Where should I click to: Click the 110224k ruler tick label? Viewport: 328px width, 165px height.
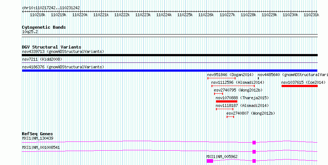coord(164,15)
